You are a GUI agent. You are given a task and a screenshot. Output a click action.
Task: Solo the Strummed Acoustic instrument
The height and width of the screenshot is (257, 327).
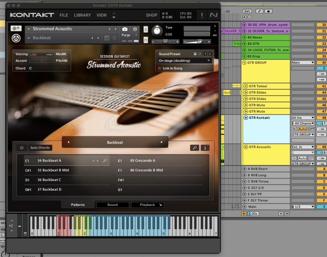[146, 29]
